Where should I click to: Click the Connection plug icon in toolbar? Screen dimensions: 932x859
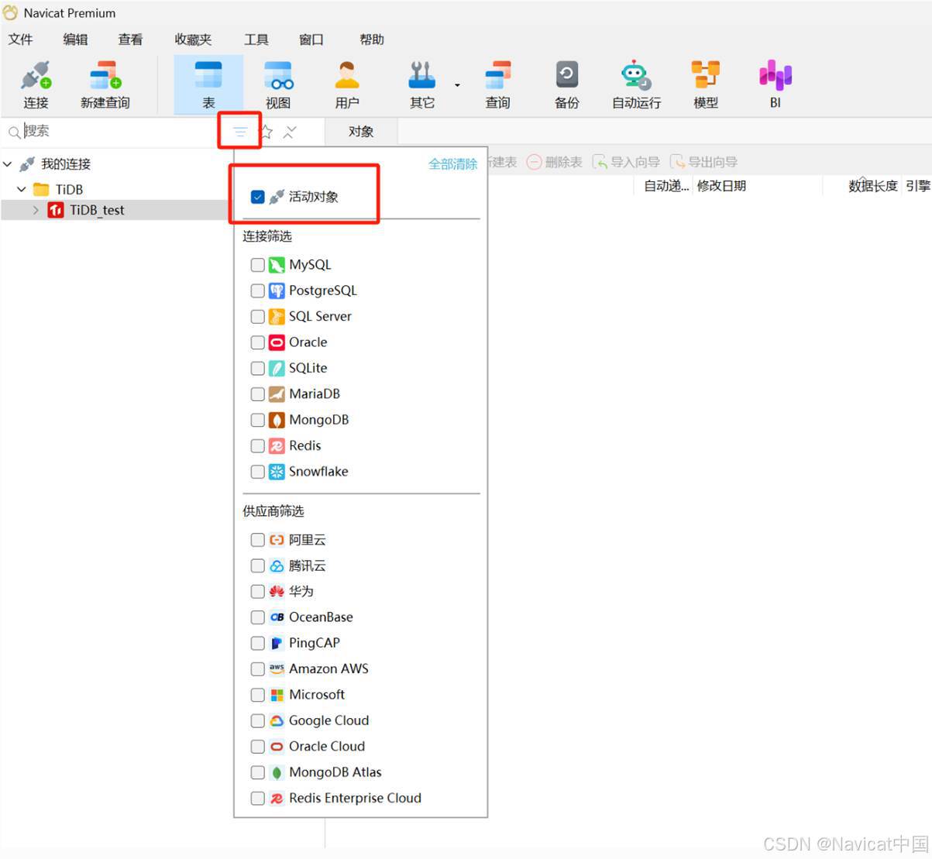36,75
